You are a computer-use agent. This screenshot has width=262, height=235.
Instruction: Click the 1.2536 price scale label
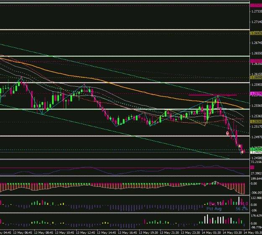tap(257, 116)
